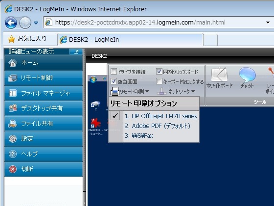274x206 pixels.
Task: Open the 設定 settings menu item
Action: [x=44, y=139]
